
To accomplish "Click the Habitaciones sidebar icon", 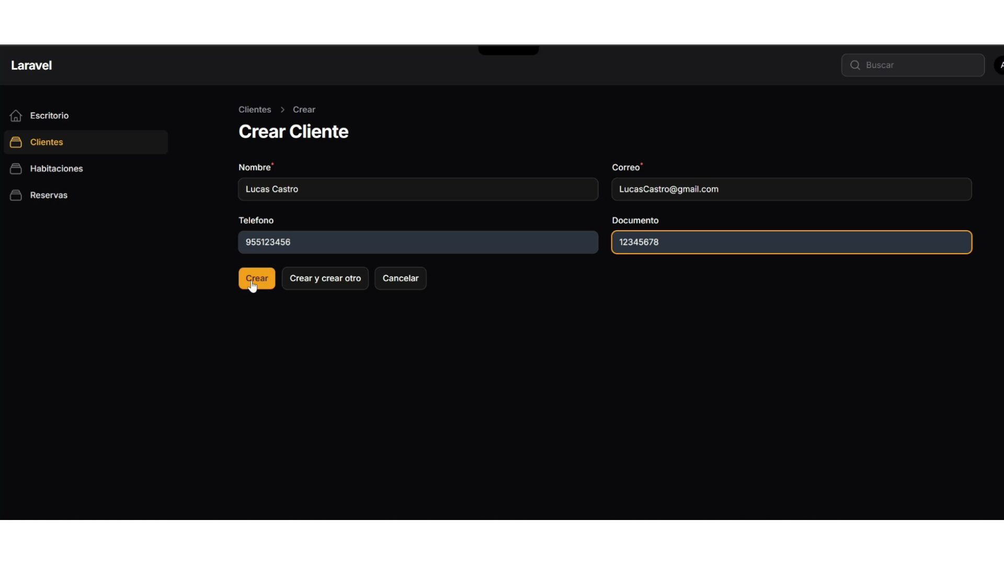I will pyautogui.click(x=16, y=168).
